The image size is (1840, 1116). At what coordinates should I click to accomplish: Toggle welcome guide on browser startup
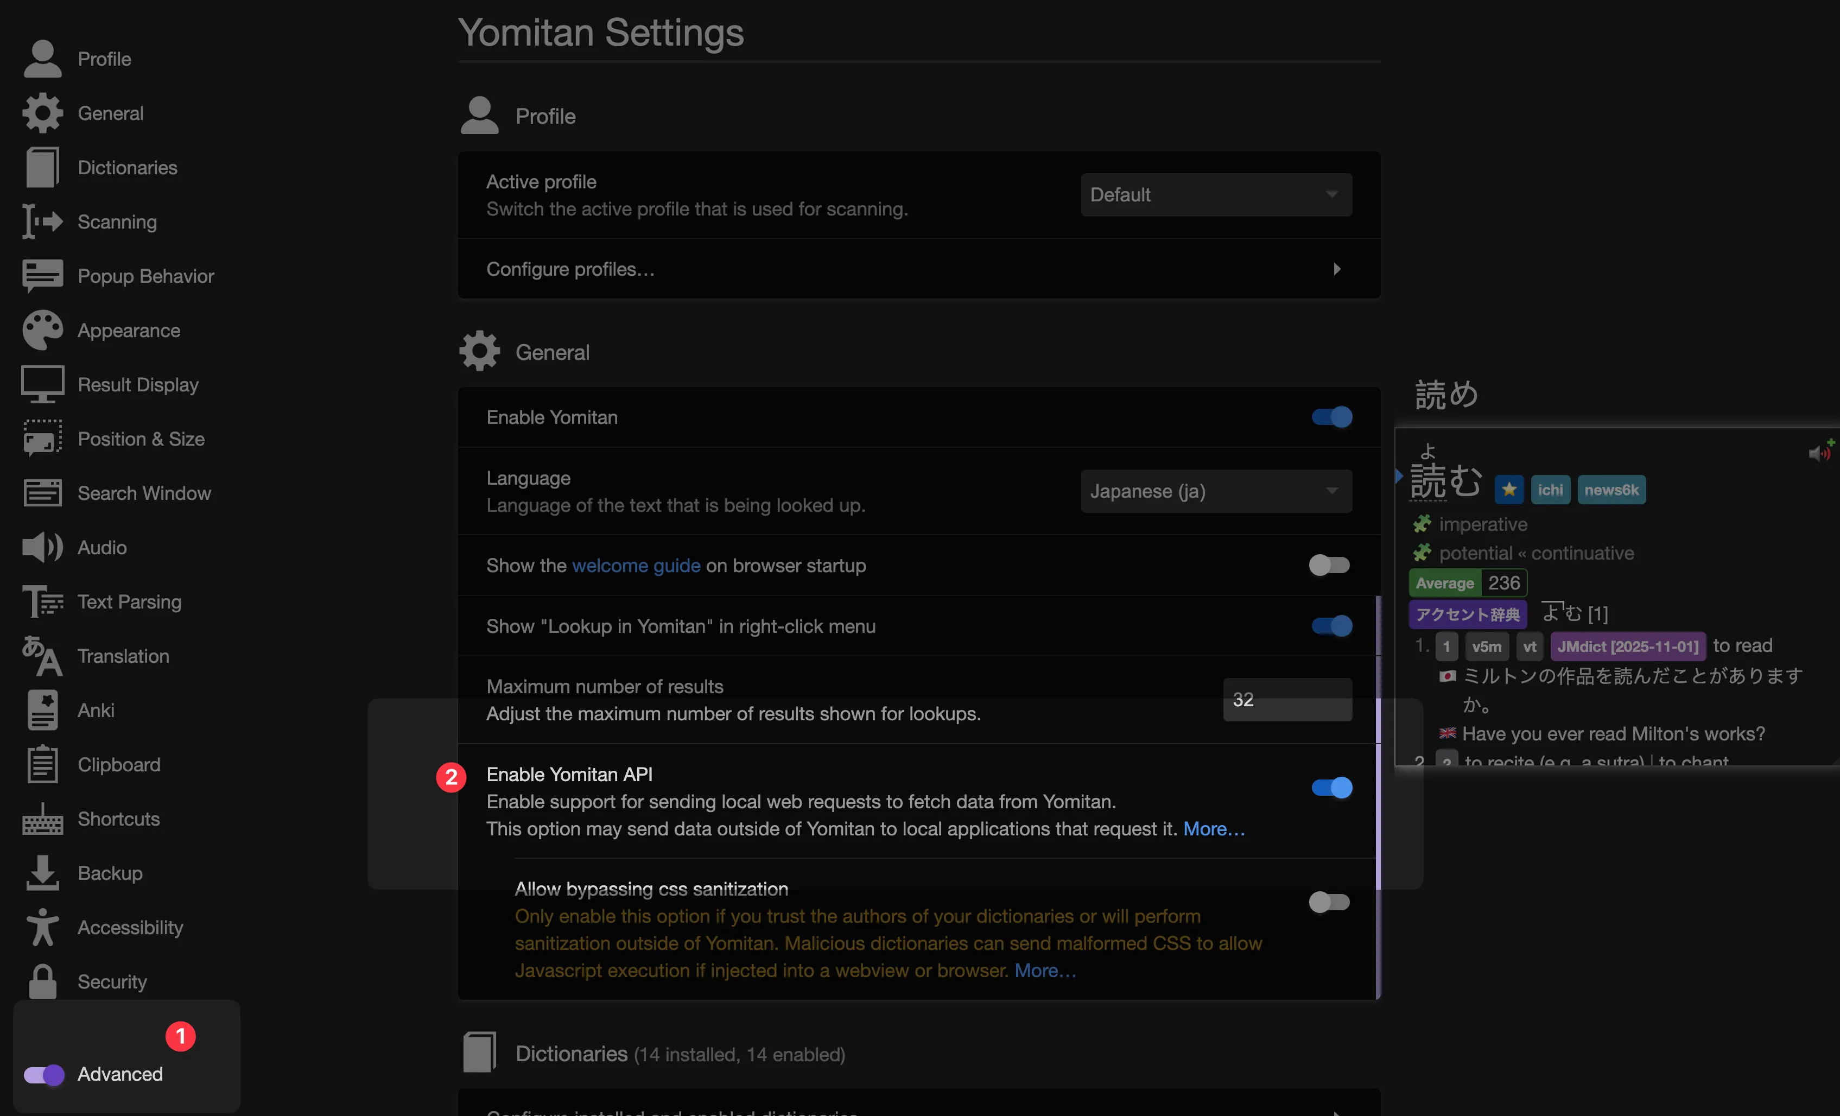click(x=1329, y=566)
